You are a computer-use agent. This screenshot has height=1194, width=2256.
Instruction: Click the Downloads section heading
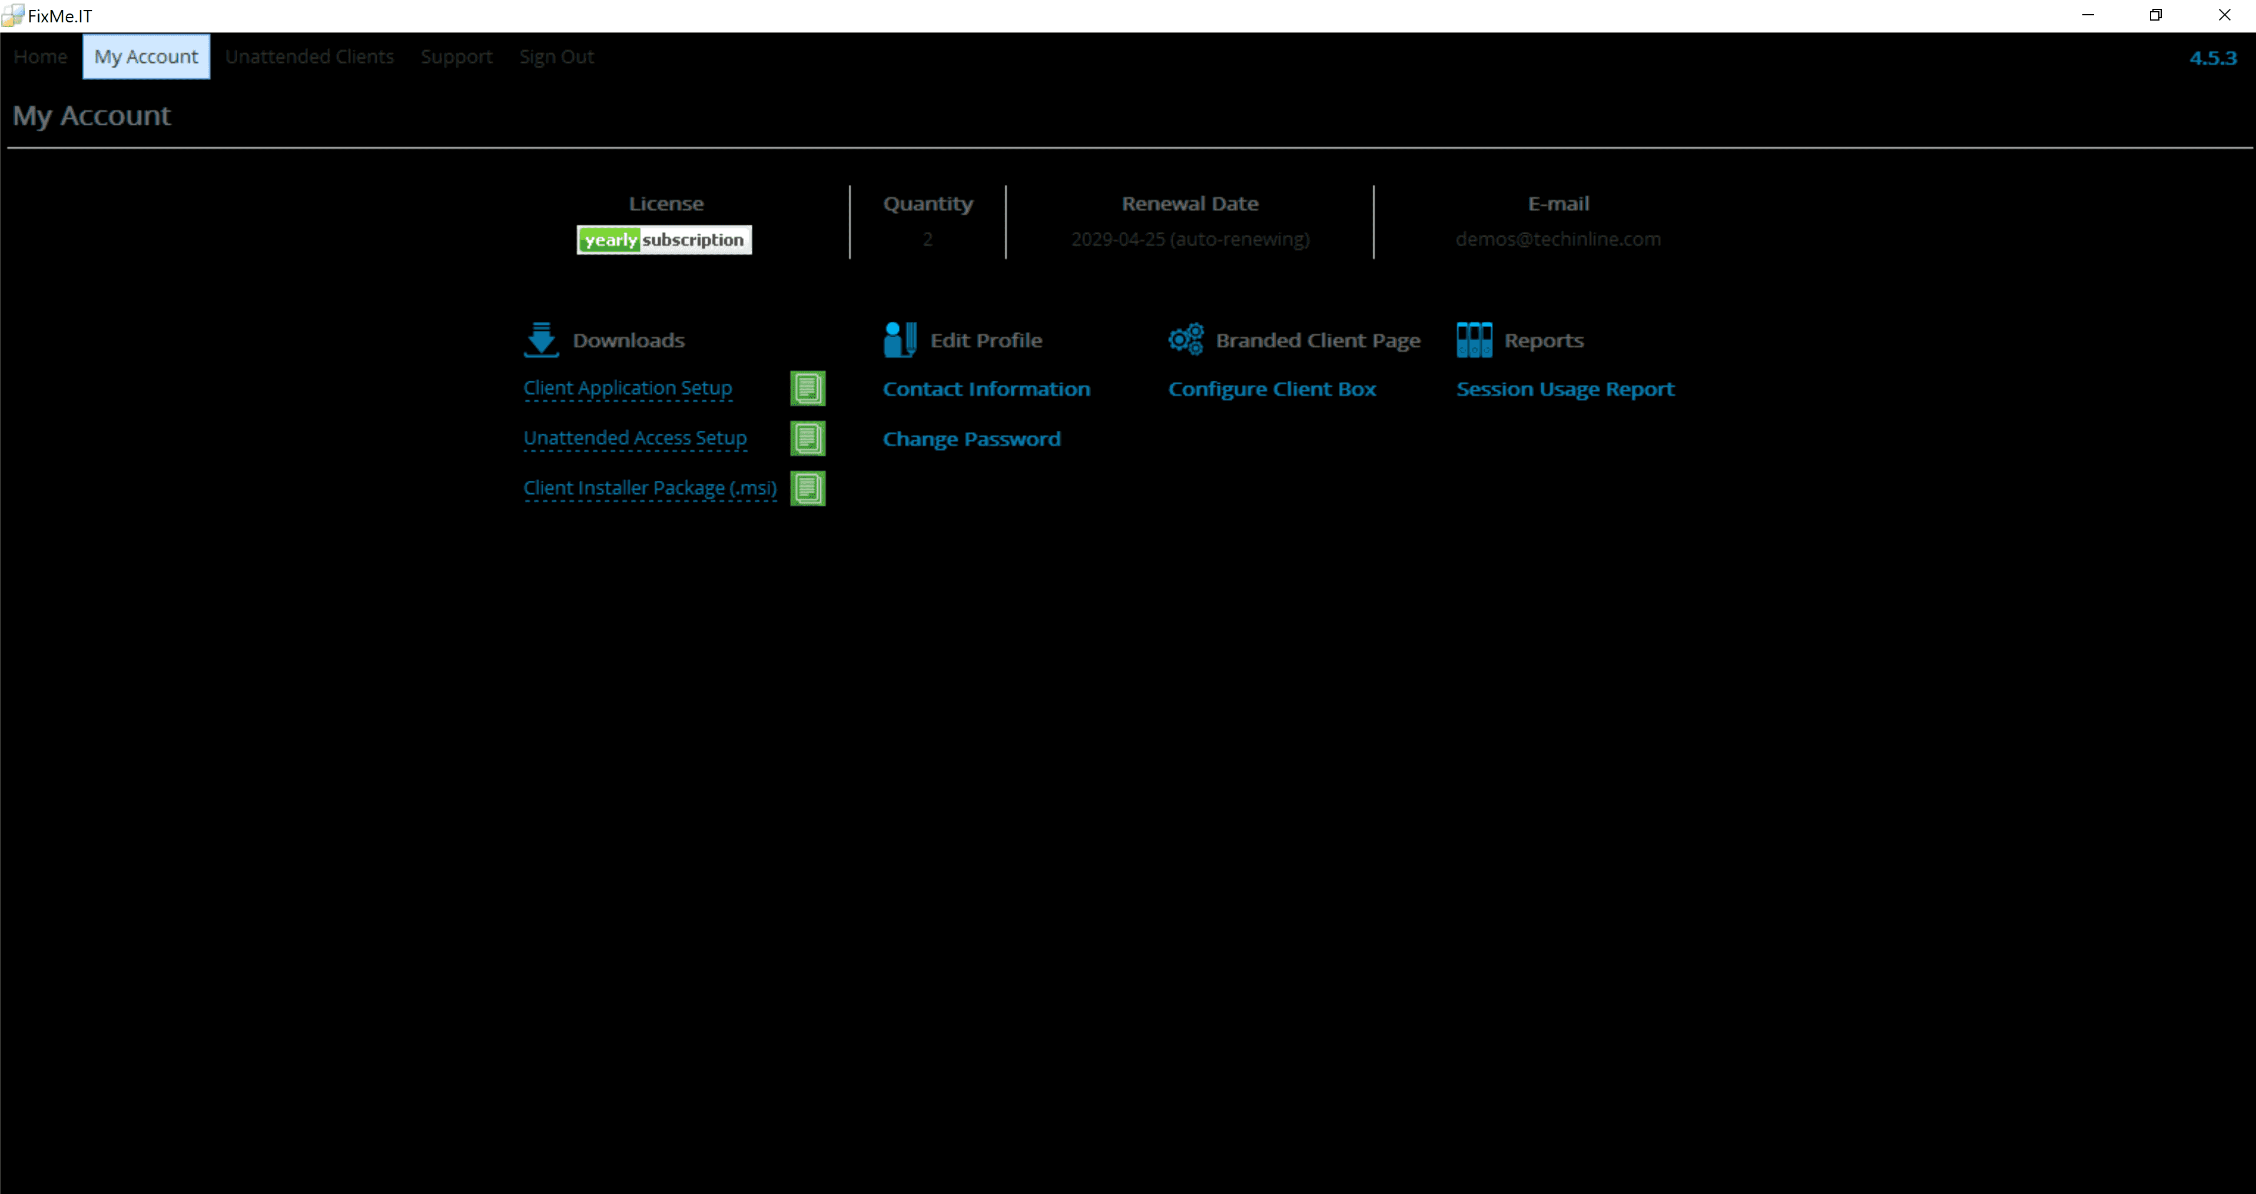pyautogui.click(x=628, y=341)
